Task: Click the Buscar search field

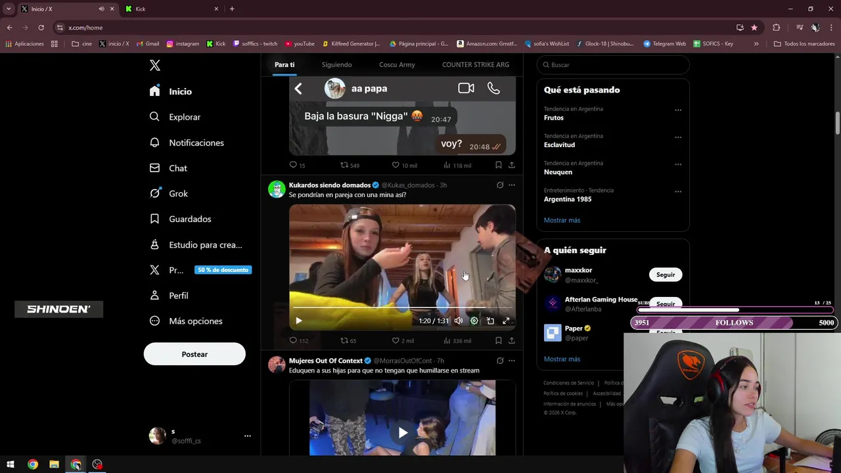Action: (613, 65)
